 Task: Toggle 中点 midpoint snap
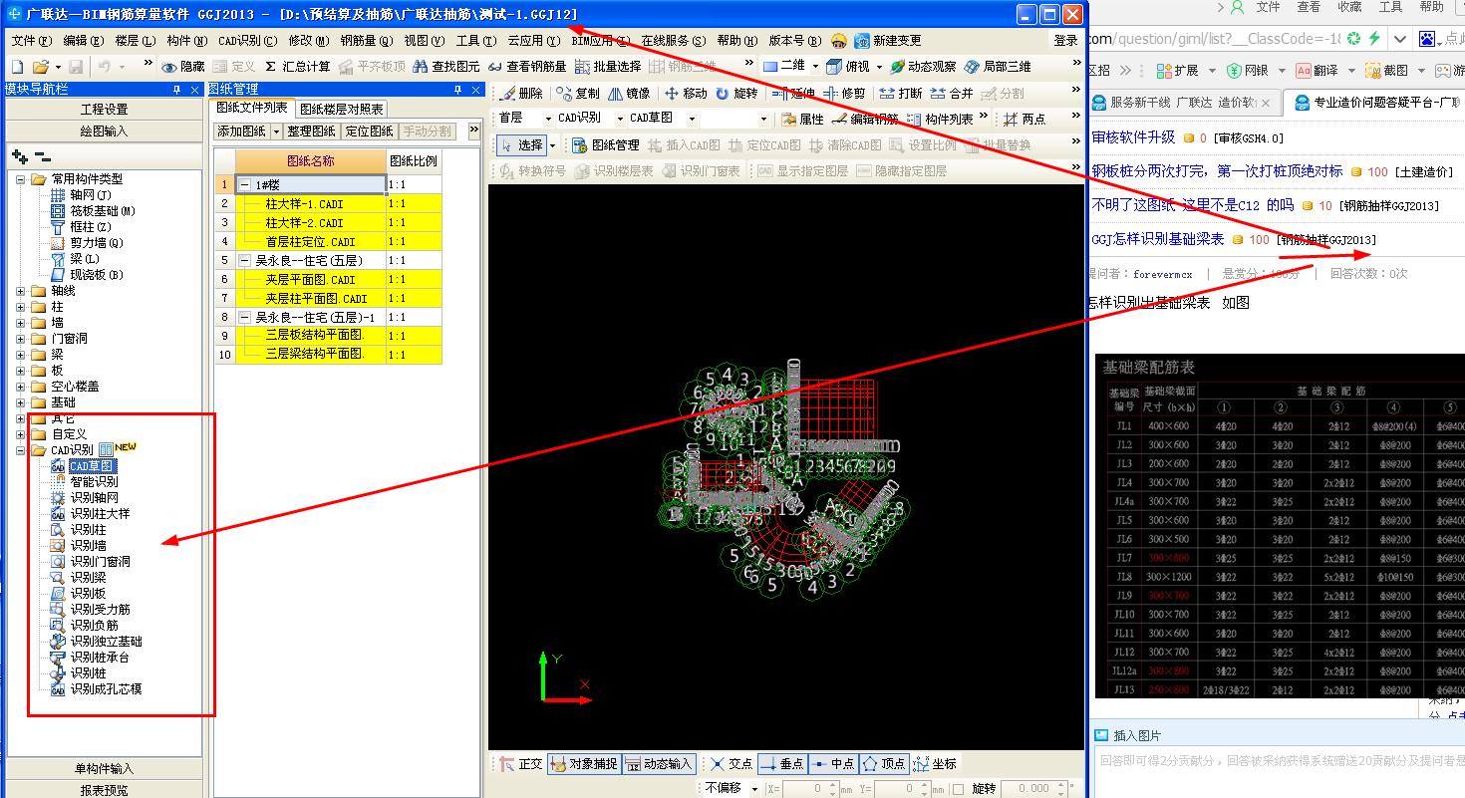pos(832,764)
